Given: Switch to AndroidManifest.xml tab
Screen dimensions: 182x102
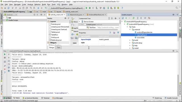Looking at the screenshot, I should point(96,15).
